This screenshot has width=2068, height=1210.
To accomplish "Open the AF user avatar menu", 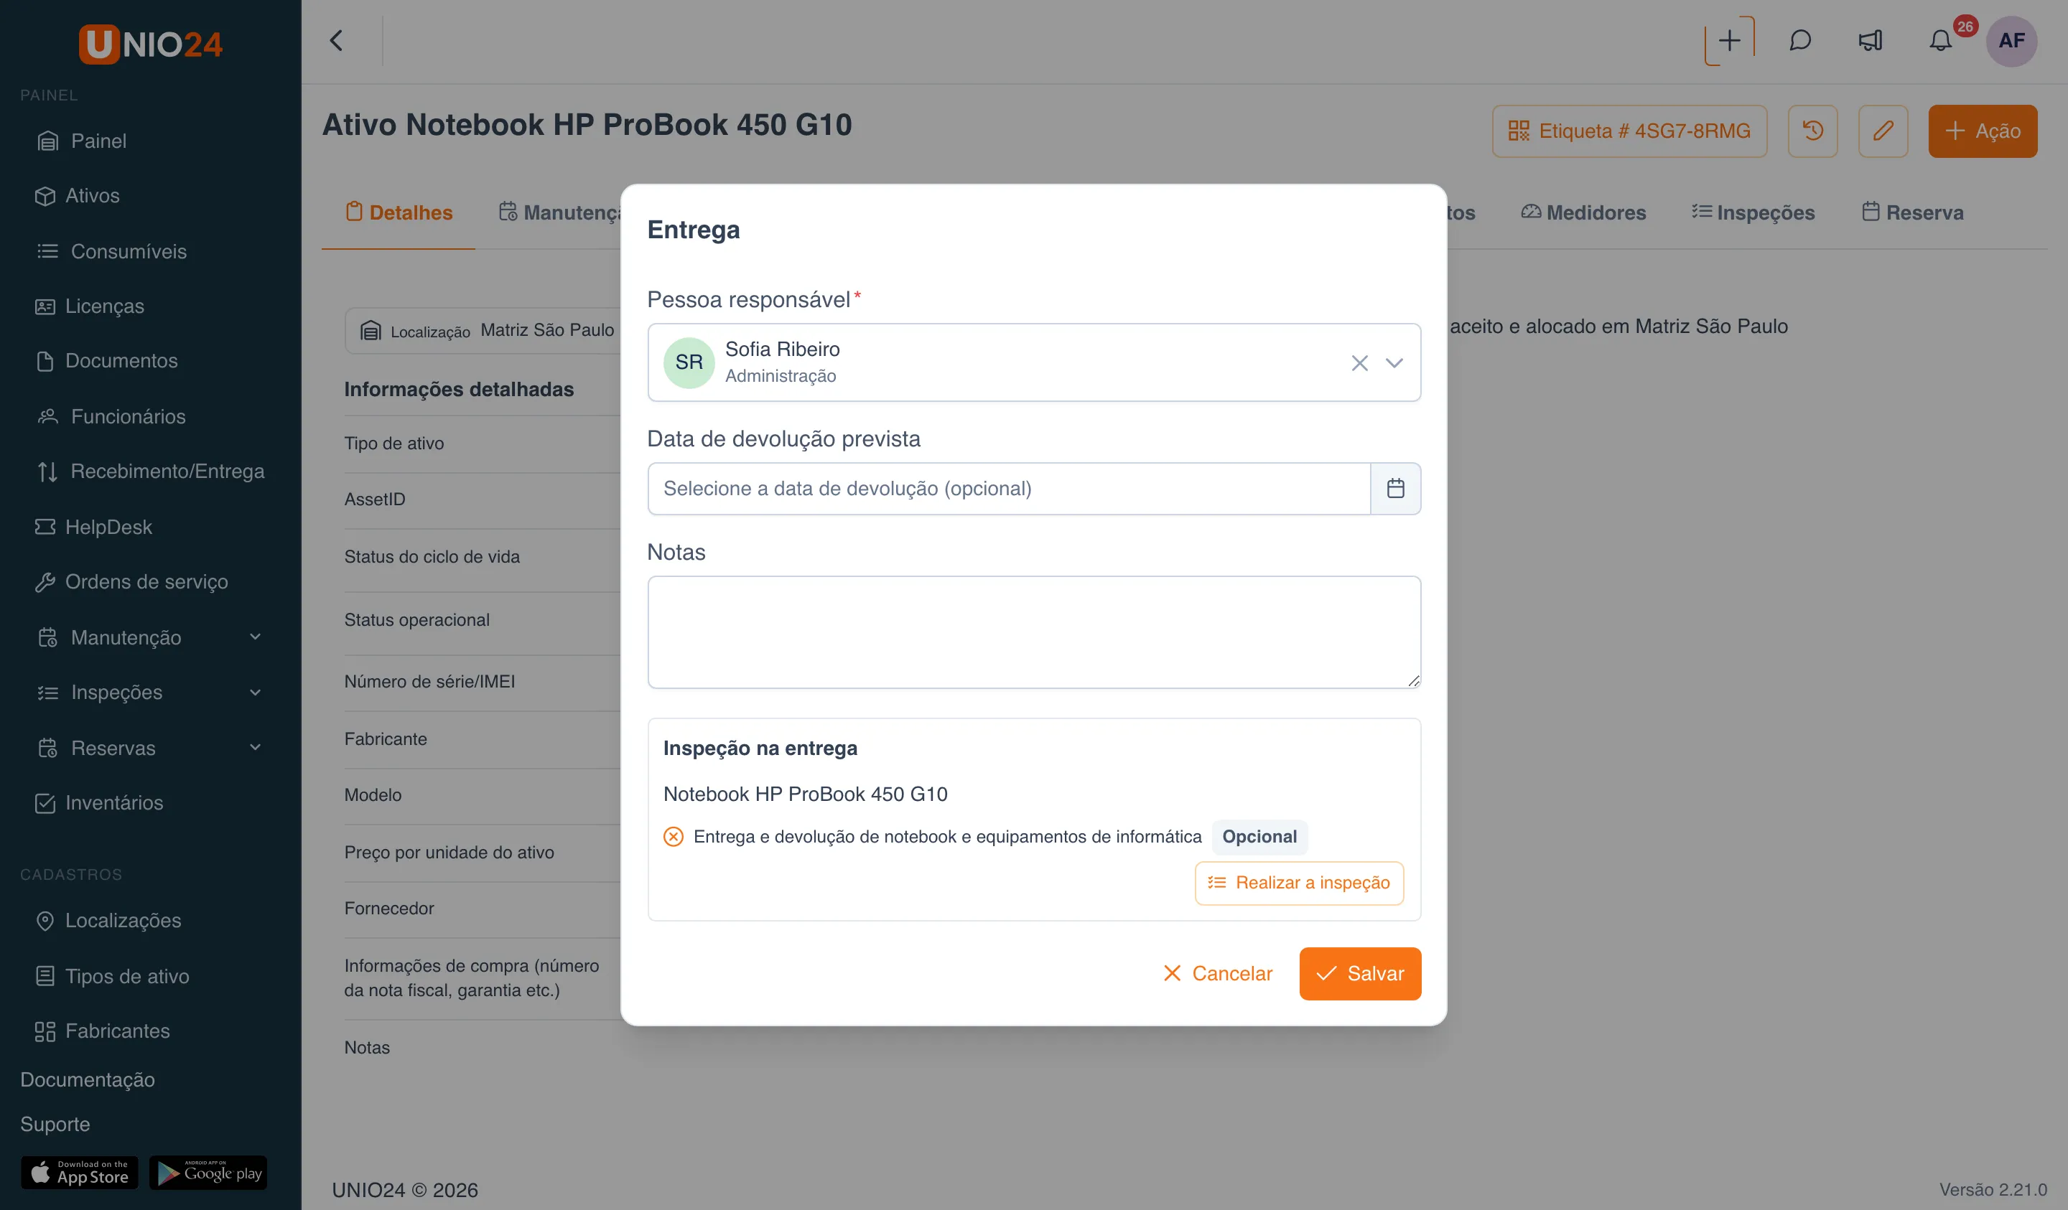I will point(2011,41).
